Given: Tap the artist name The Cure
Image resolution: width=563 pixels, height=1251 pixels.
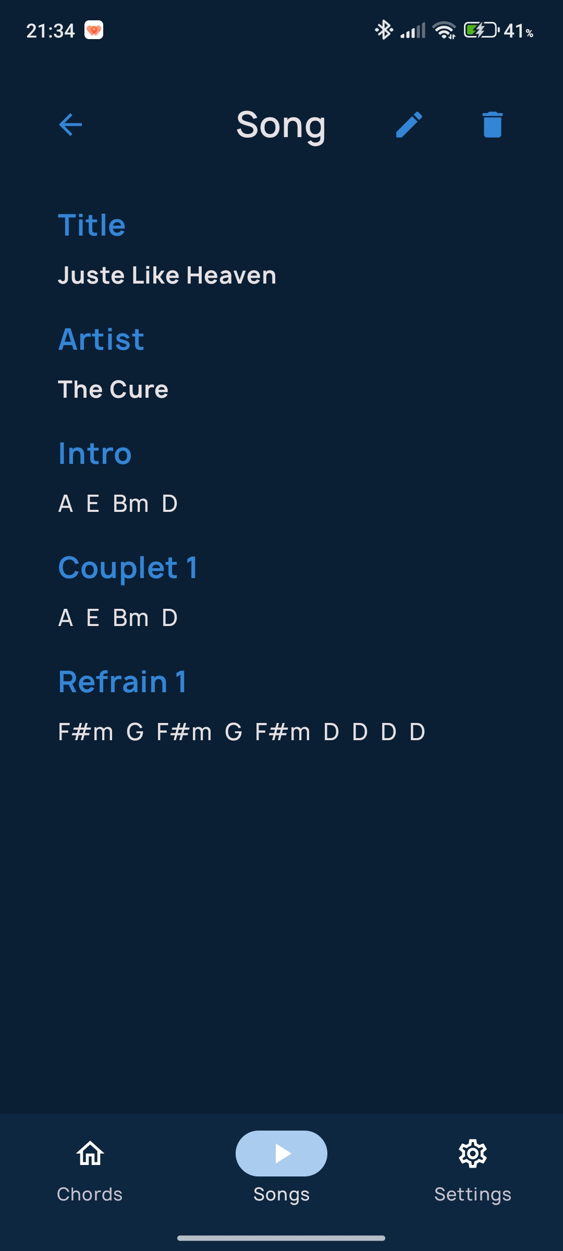Looking at the screenshot, I should point(113,389).
